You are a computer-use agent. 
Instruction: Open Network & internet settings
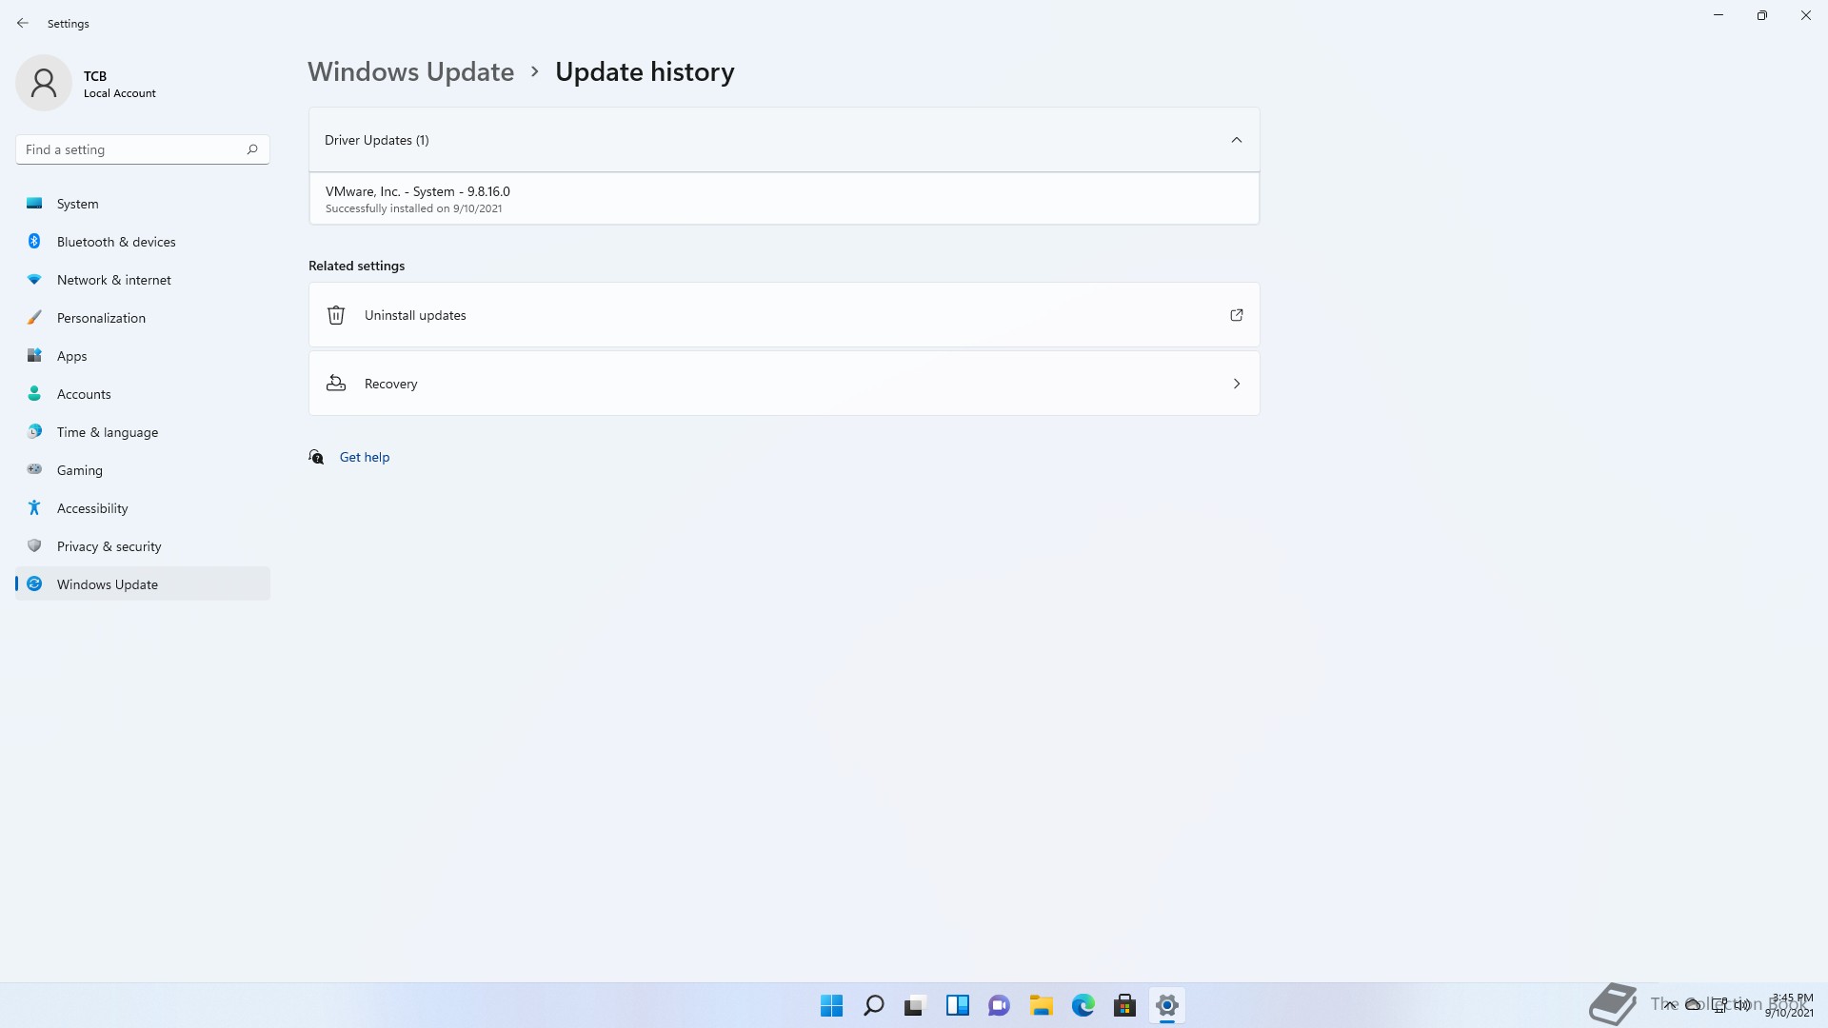(143, 280)
